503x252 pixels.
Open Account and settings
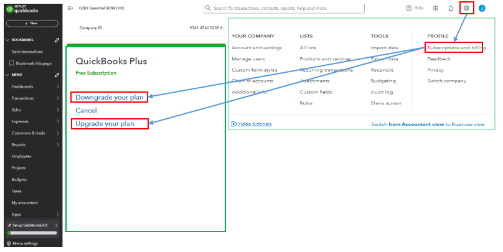click(x=256, y=48)
